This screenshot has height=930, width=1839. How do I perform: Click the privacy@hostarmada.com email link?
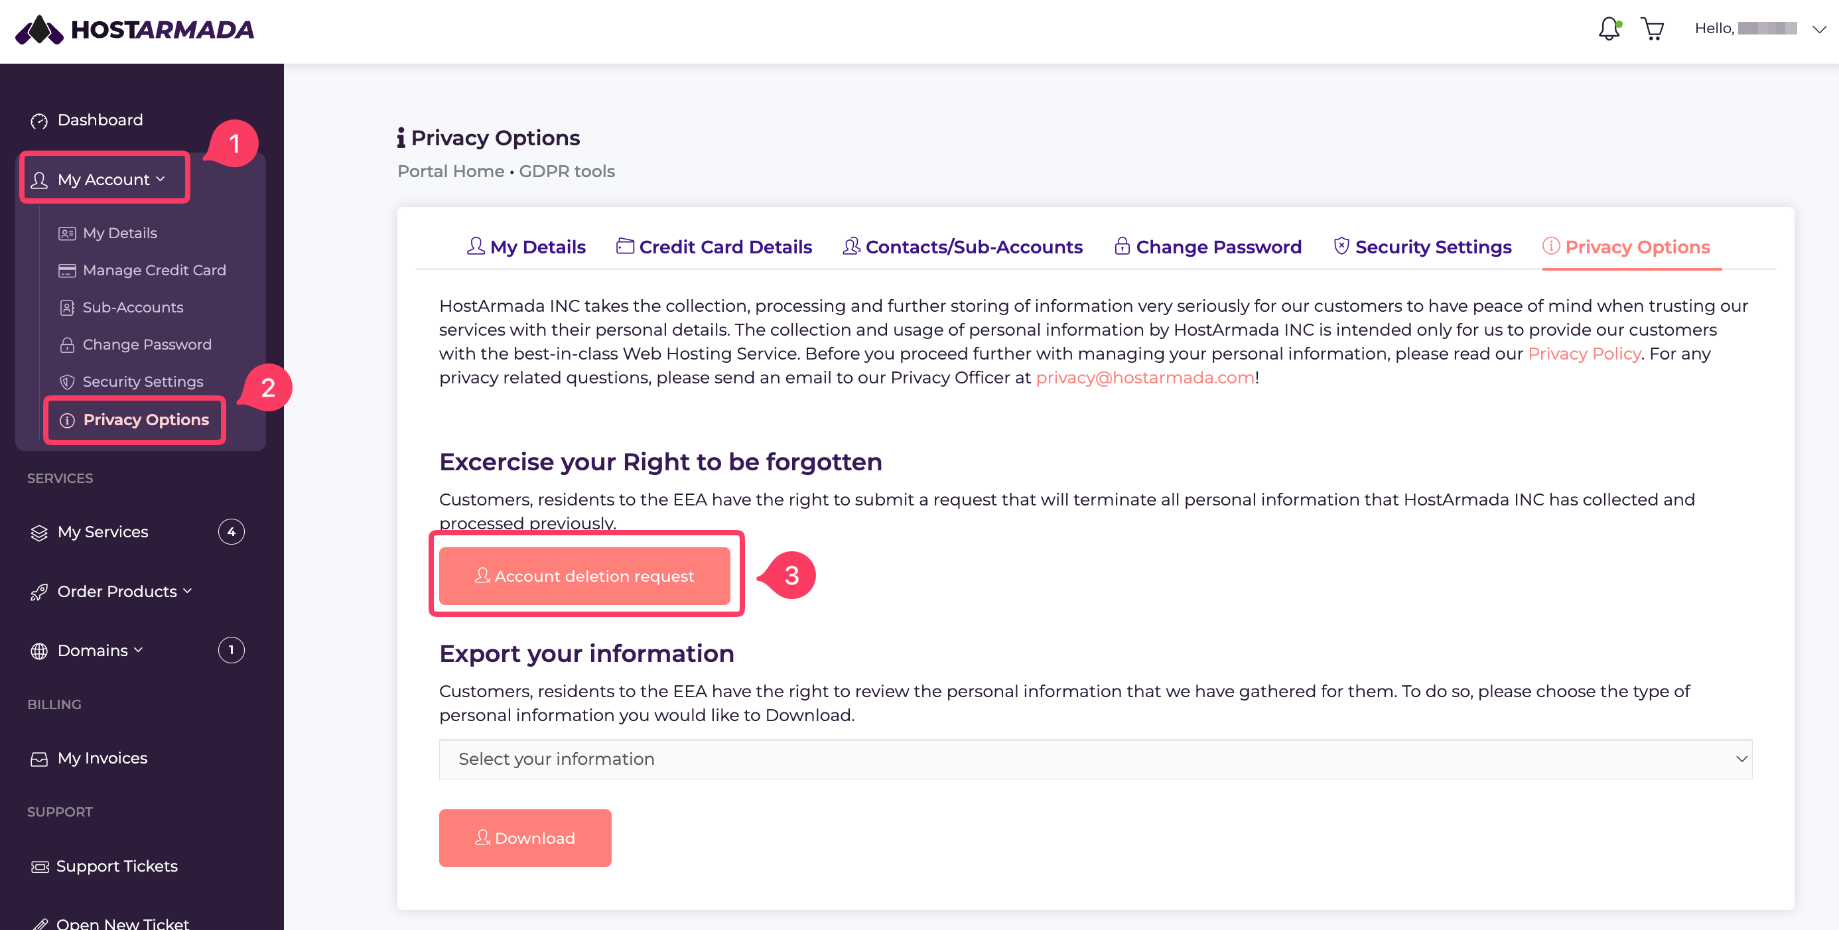[x=1144, y=377]
